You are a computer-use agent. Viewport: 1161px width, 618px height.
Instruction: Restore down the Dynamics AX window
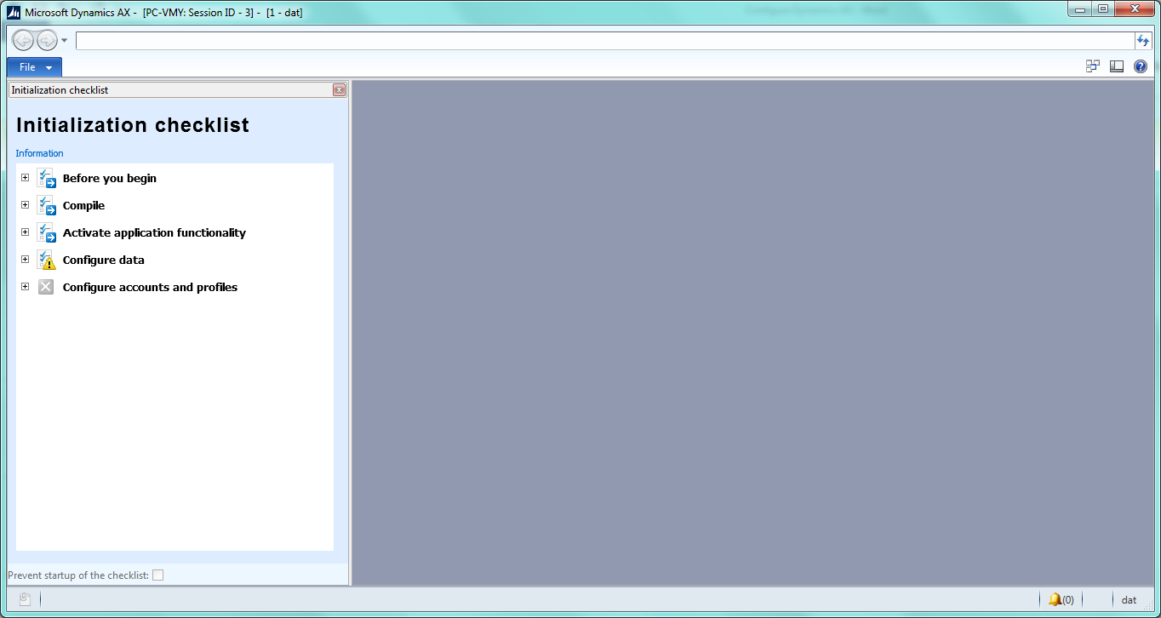coord(1102,9)
